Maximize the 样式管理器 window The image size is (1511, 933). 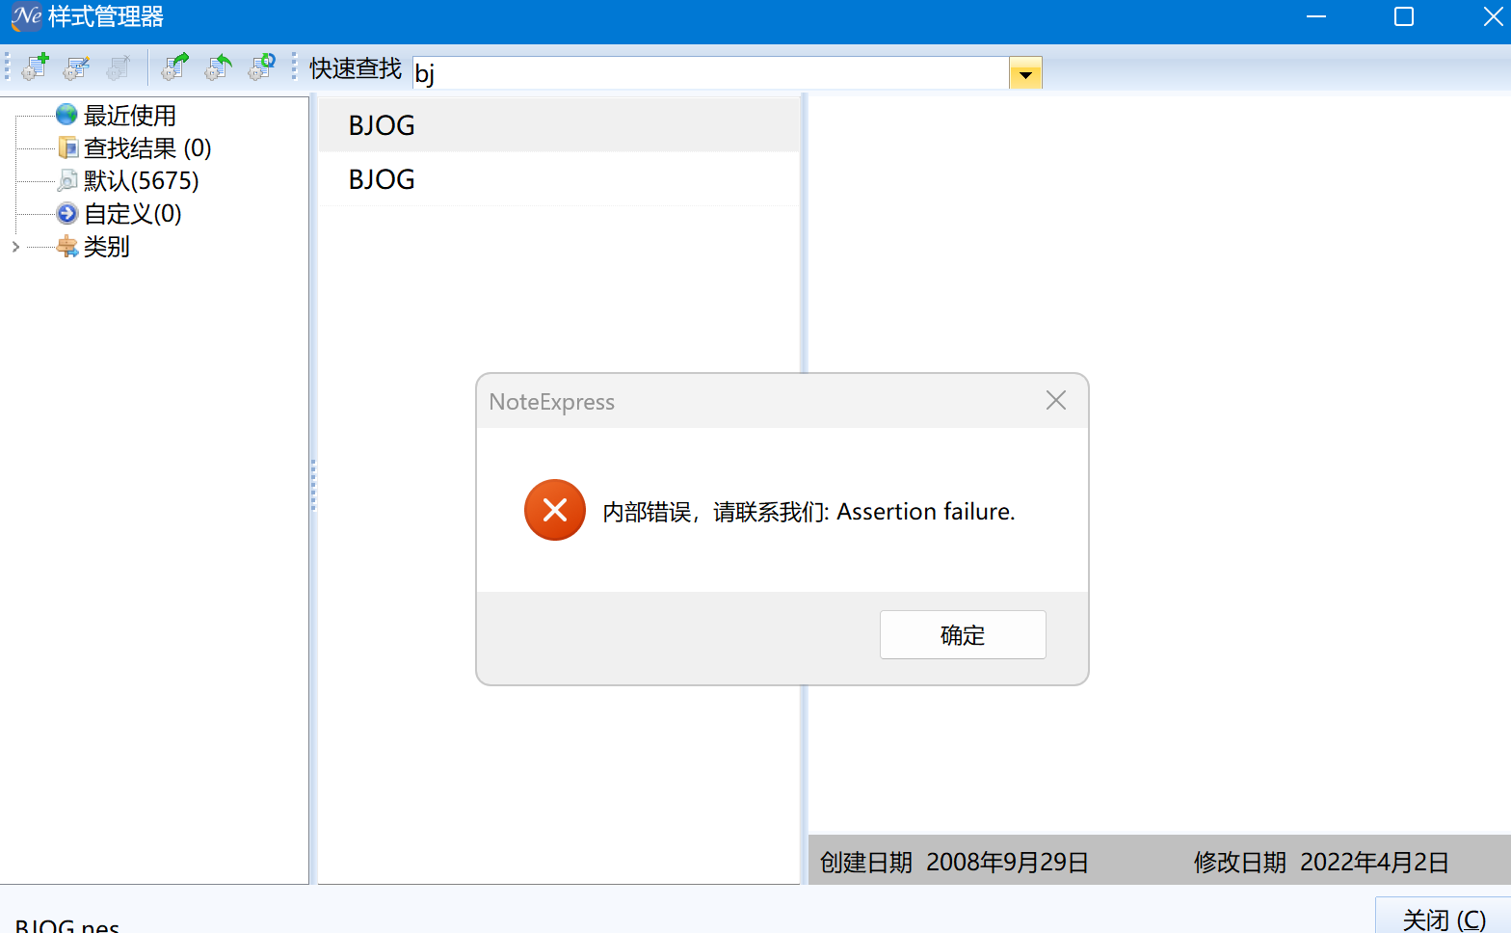(x=1404, y=17)
